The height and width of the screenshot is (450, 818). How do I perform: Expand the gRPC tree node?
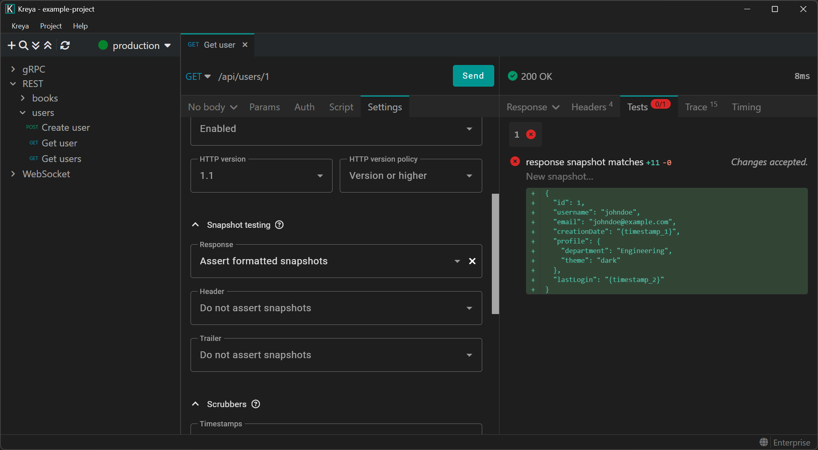coord(13,69)
